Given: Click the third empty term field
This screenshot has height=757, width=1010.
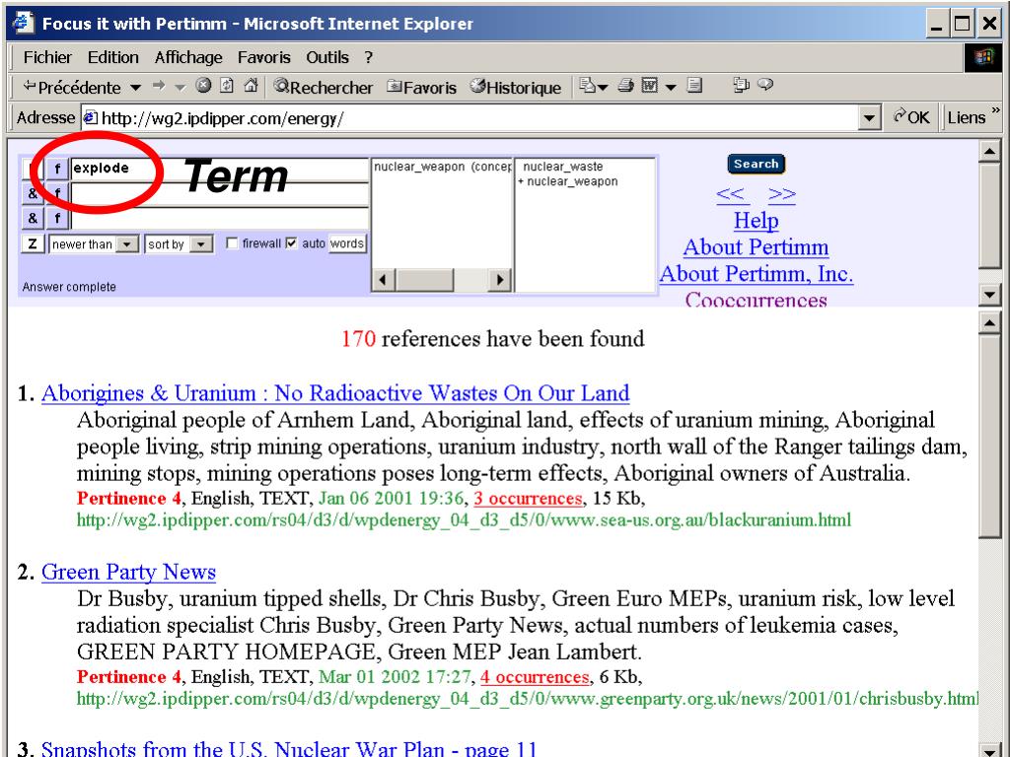Looking at the screenshot, I should click(220, 219).
